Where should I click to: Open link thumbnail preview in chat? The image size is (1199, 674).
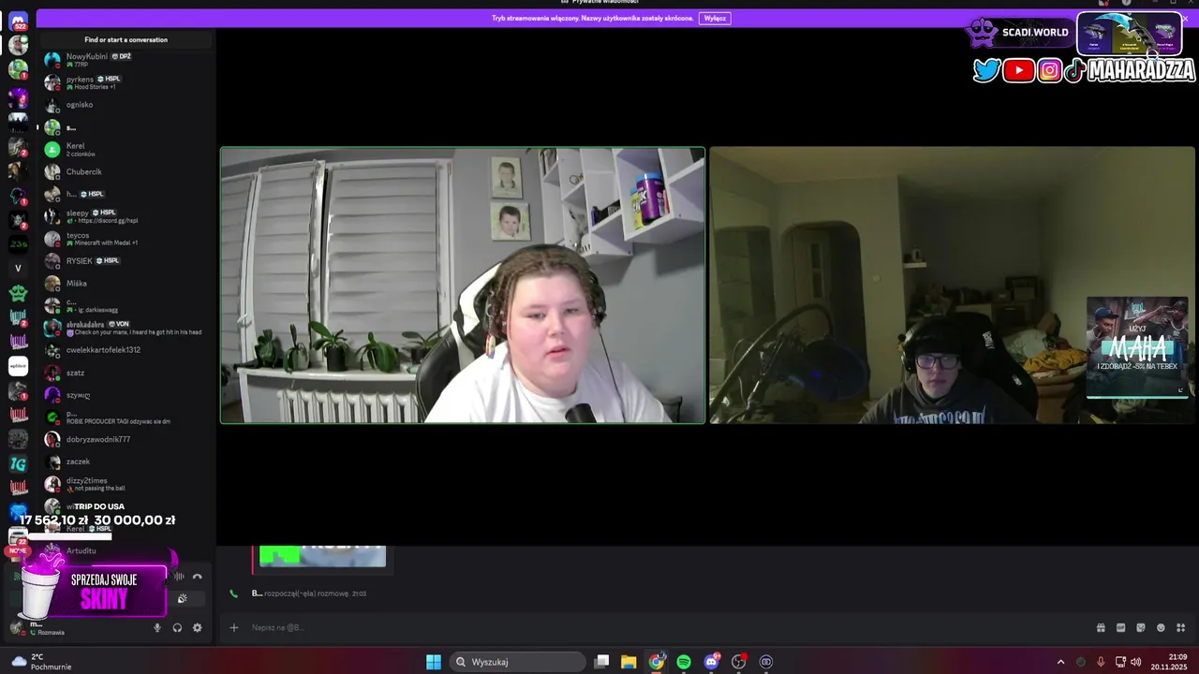click(x=322, y=556)
